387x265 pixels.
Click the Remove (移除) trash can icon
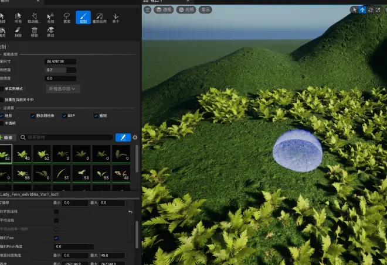(34, 32)
